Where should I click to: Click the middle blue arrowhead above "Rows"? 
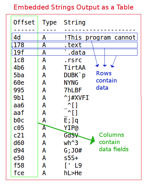tap(105, 65)
